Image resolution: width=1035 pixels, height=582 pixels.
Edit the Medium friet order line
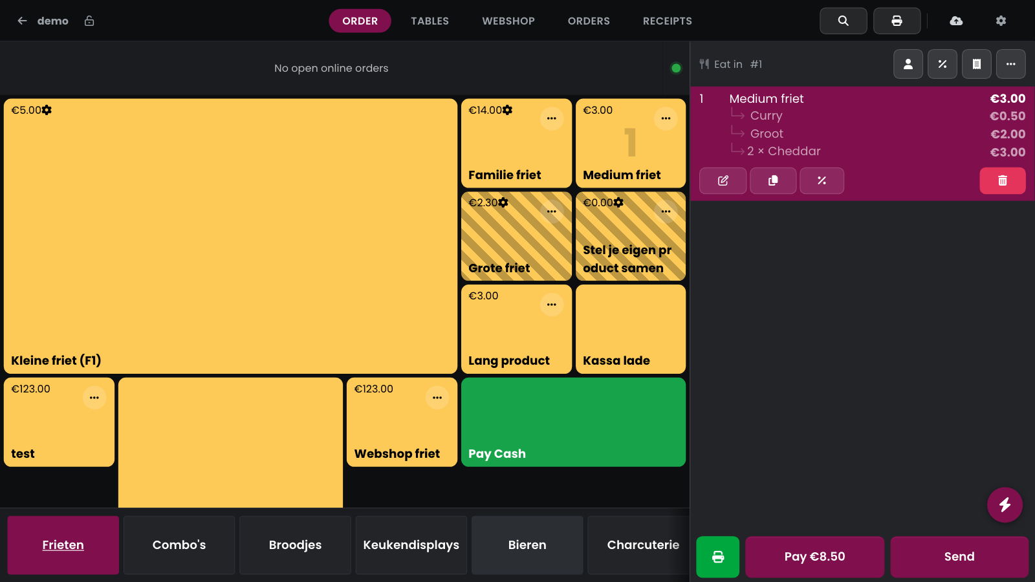tap(723, 181)
